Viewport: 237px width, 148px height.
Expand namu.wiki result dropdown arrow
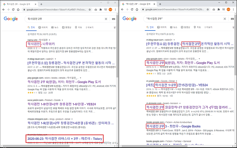point(49,40)
